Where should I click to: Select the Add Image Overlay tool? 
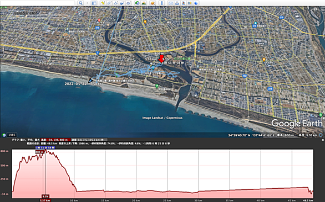(122, 3)
